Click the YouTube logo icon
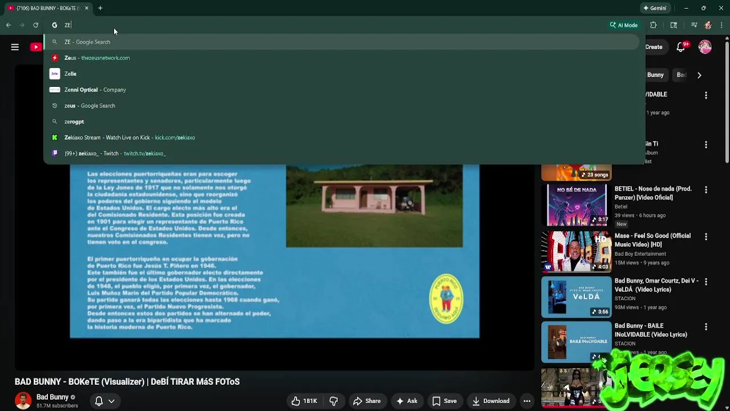Image resolution: width=730 pixels, height=411 pixels. [x=36, y=47]
